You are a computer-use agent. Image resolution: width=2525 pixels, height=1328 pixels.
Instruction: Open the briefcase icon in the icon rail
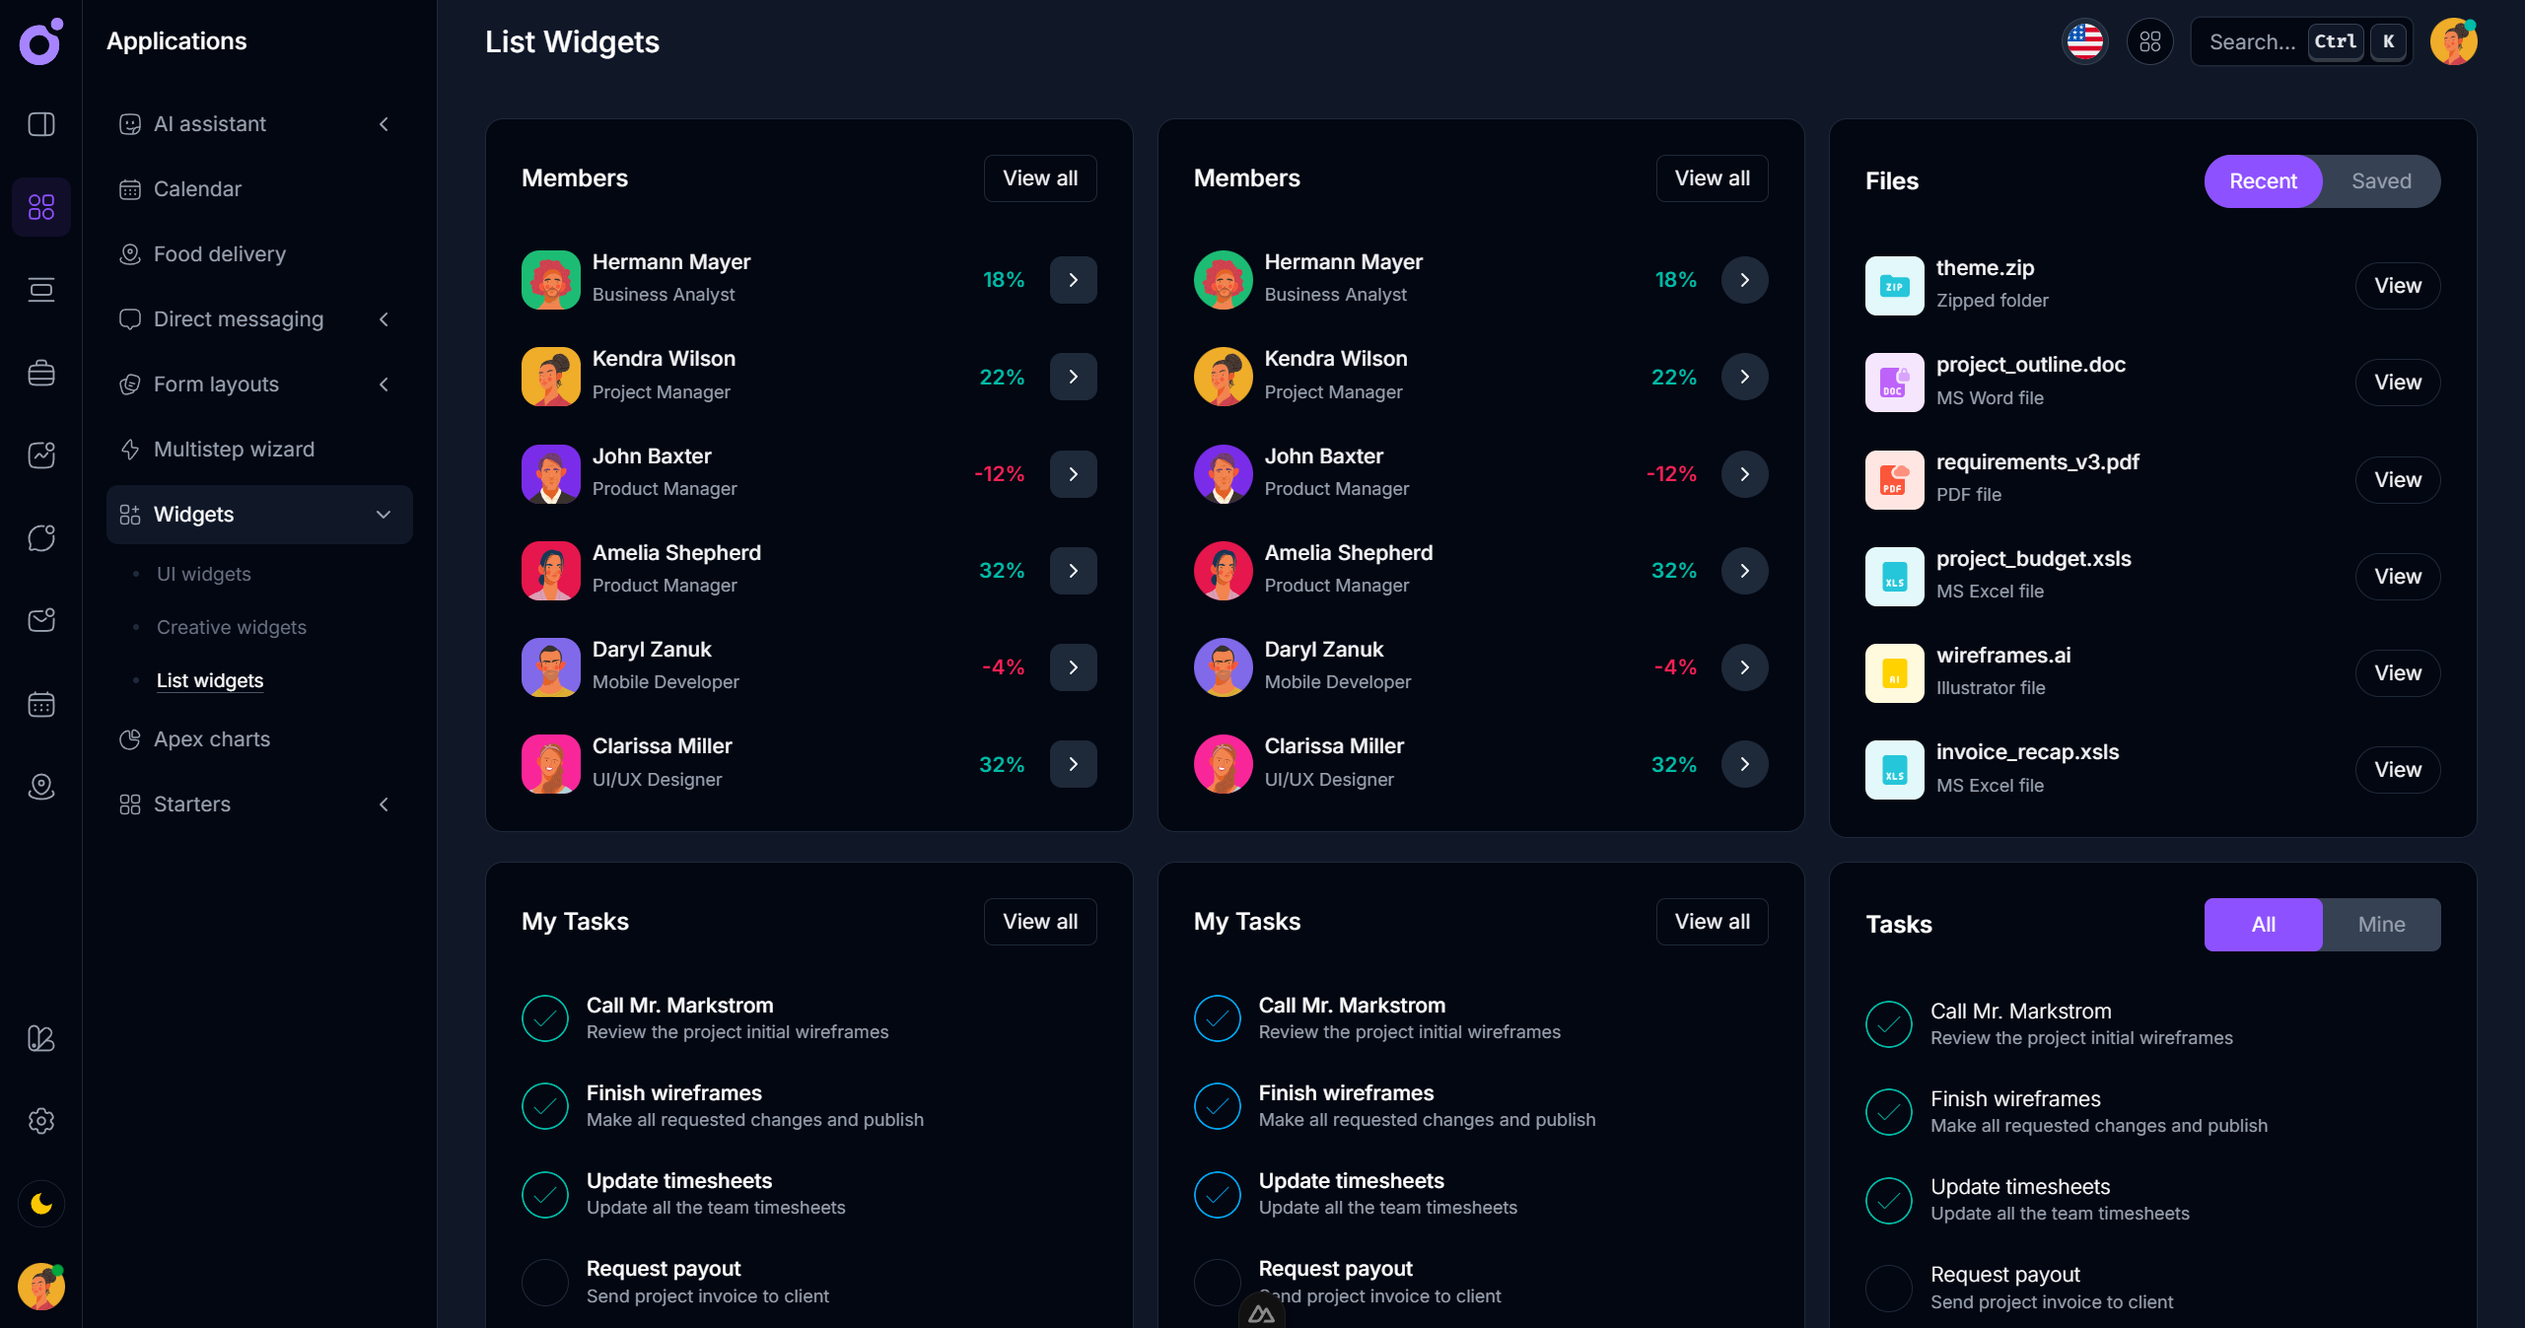click(x=41, y=373)
